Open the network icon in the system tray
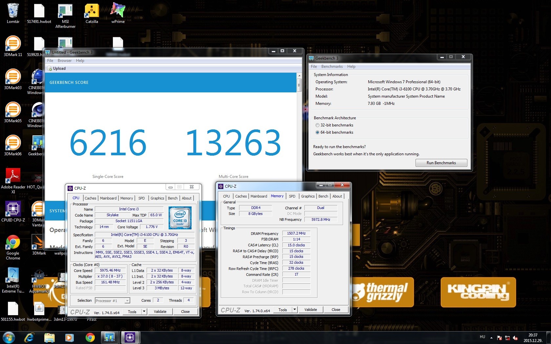The height and width of the screenshot is (344, 551). (507, 338)
